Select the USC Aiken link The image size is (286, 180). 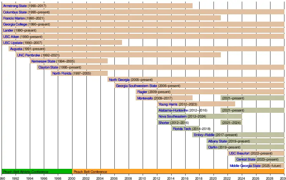coord(11,37)
